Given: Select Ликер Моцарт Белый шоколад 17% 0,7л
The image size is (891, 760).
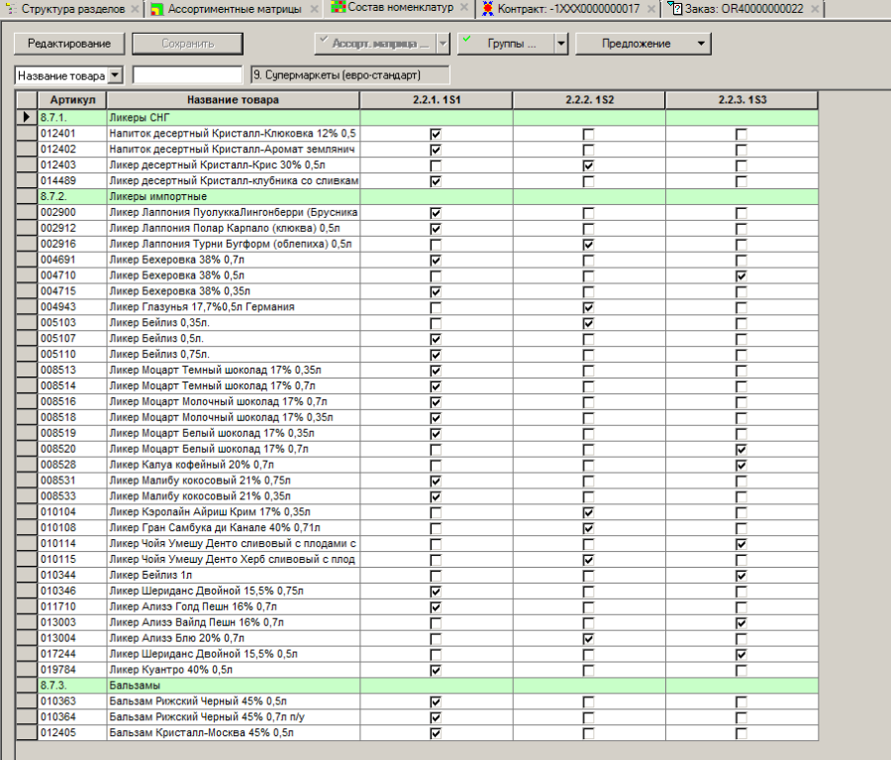Looking at the screenshot, I should [233, 449].
